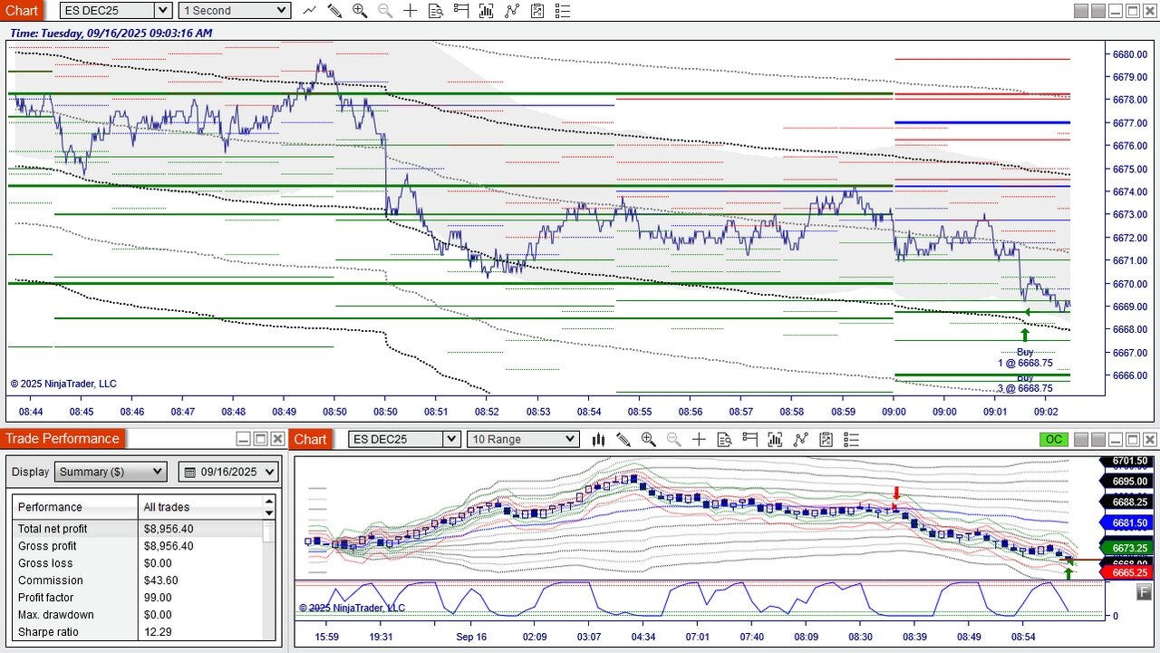
Task: Open Chart Trader icon in top chart toolbar
Action: coord(461,11)
